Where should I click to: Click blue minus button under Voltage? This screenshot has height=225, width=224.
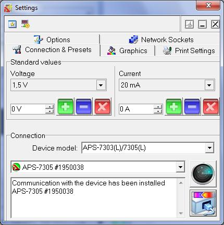[84, 107]
